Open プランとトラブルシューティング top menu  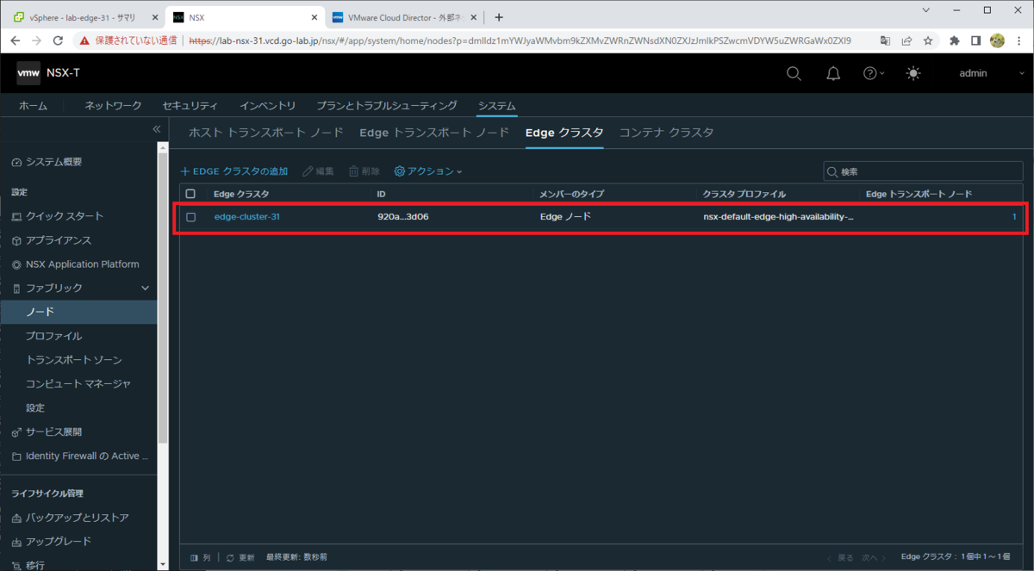coord(387,105)
